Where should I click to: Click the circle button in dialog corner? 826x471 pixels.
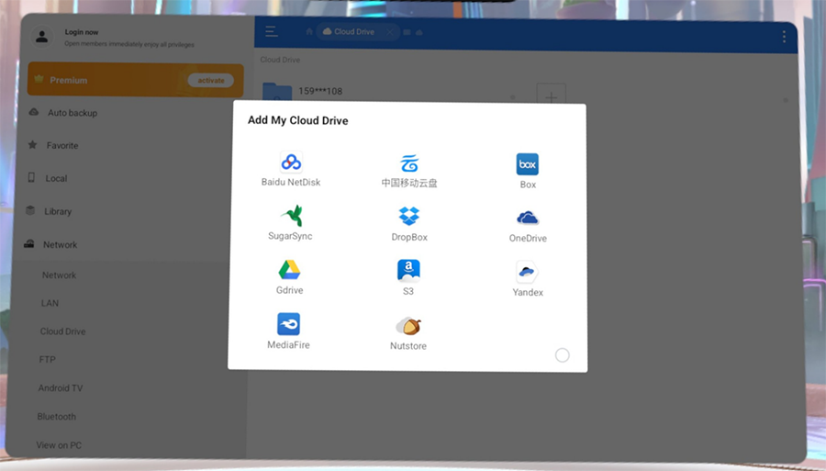pos(562,355)
